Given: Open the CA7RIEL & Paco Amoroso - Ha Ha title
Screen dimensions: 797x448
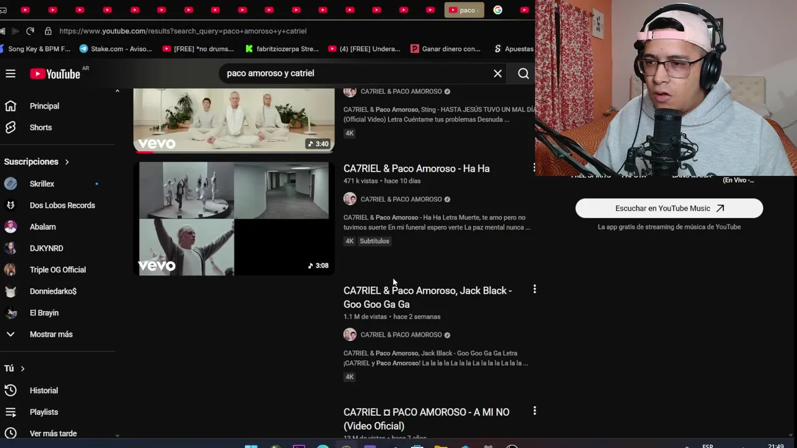Looking at the screenshot, I should [x=417, y=169].
